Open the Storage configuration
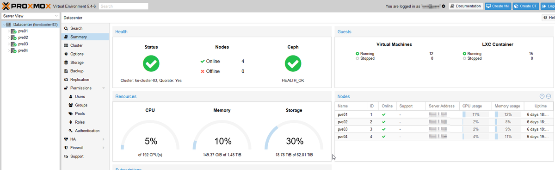Image resolution: width=555 pixels, height=170 pixels. pos(77,63)
